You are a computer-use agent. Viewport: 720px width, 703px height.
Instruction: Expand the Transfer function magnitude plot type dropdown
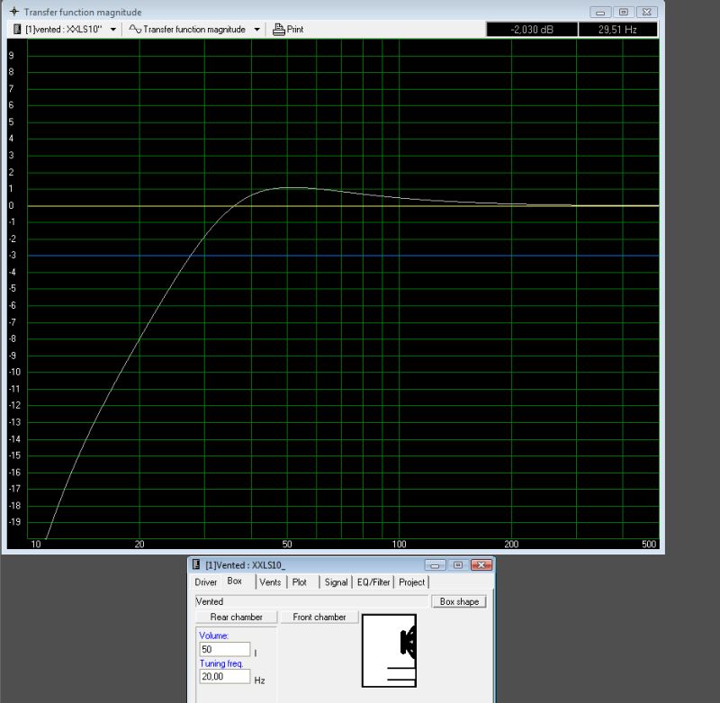(x=256, y=30)
